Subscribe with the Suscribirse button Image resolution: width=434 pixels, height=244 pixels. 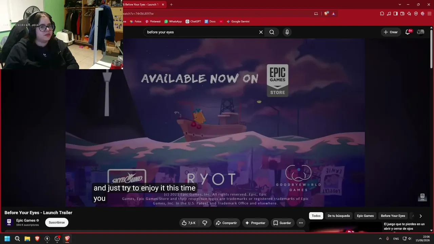(x=57, y=223)
